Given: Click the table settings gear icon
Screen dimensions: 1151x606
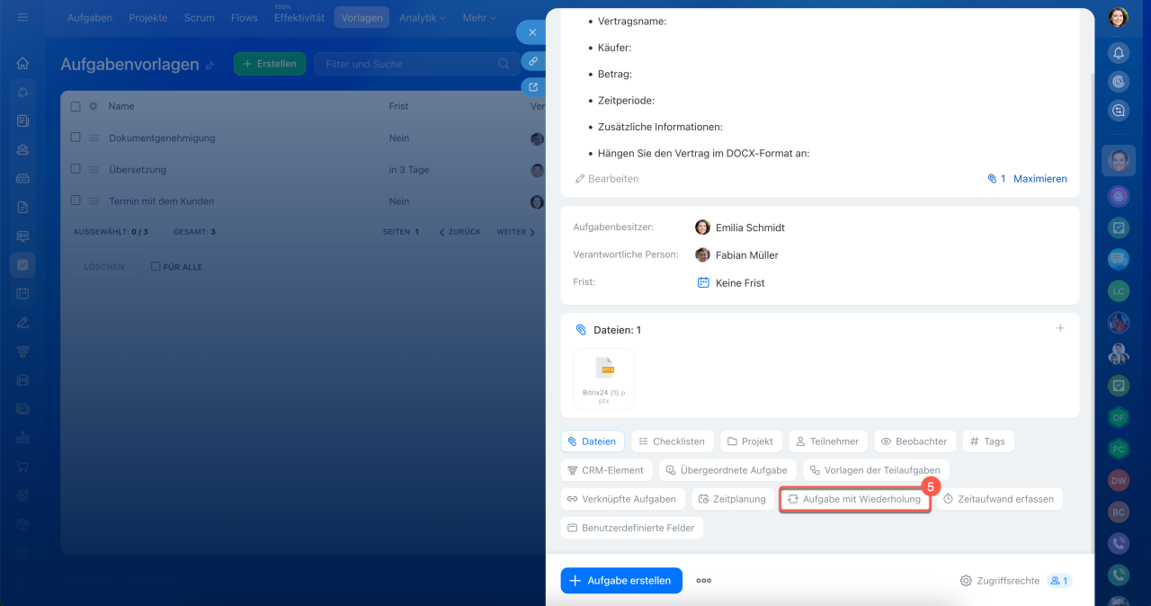Looking at the screenshot, I should point(94,106).
